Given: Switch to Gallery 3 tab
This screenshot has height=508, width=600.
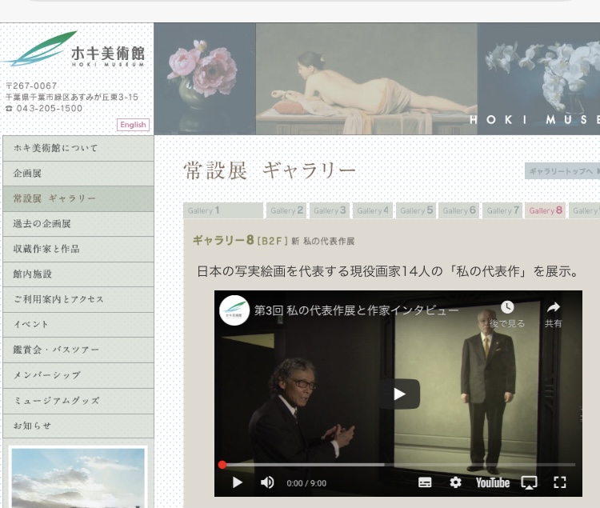Looking at the screenshot, I should (330, 210).
